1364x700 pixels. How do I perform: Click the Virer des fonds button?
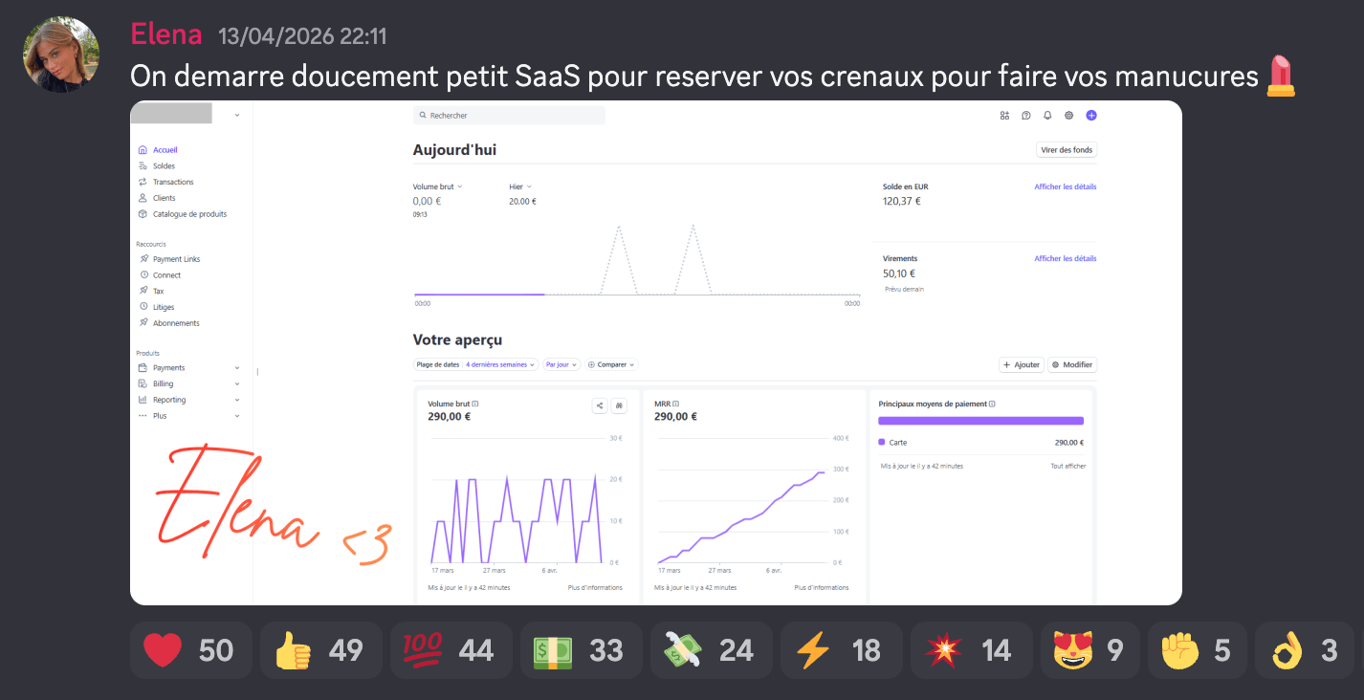click(x=1067, y=150)
